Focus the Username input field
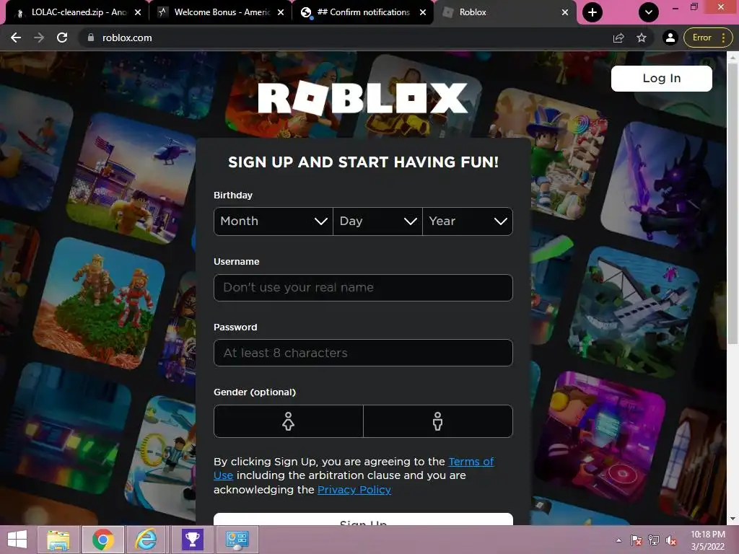This screenshot has height=554, width=739. (x=363, y=287)
